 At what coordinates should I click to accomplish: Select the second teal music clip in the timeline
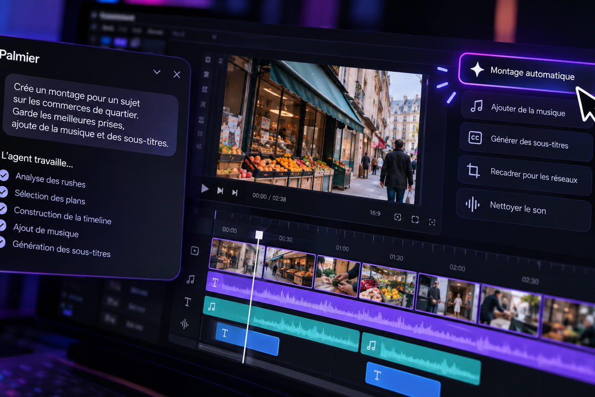tap(420, 358)
